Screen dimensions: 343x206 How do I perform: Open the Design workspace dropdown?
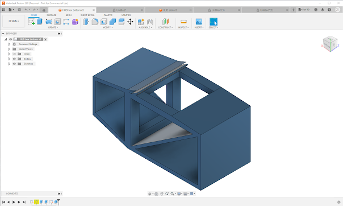[x=14, y=21]
